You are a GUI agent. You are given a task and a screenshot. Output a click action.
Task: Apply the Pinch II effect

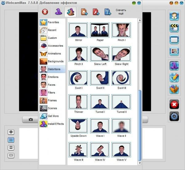coord(78,54)
